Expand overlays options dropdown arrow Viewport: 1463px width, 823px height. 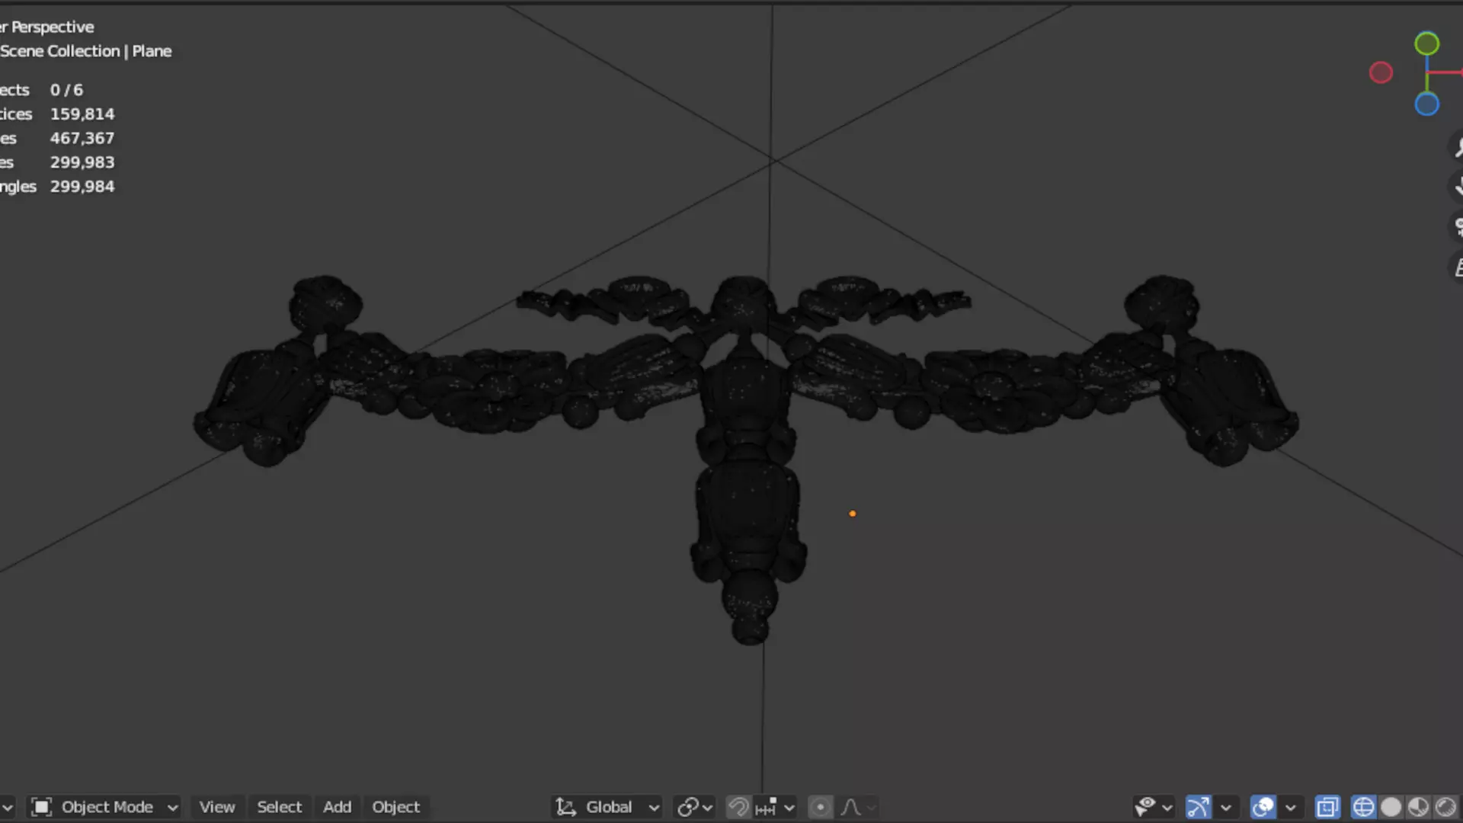pyautogui.click(x=1290, y=807)
